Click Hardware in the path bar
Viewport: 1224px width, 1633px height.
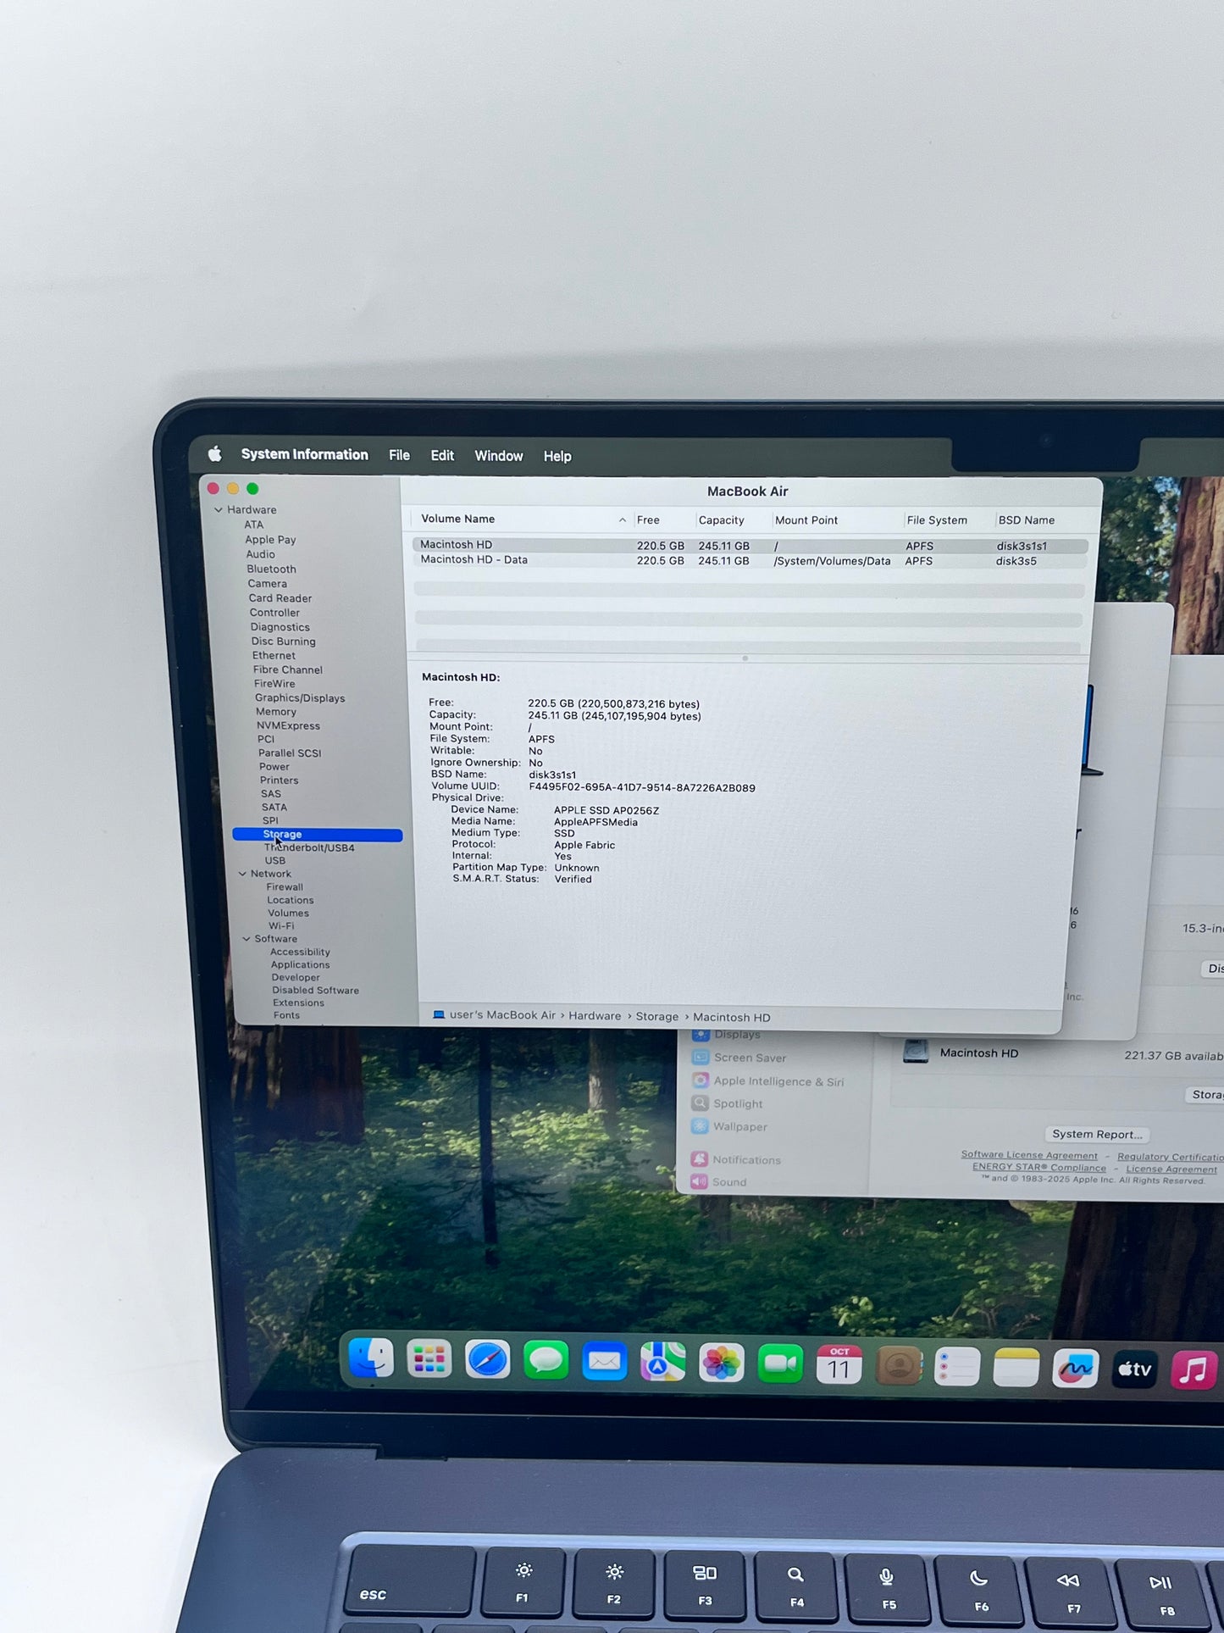(x=595, y=1015)
